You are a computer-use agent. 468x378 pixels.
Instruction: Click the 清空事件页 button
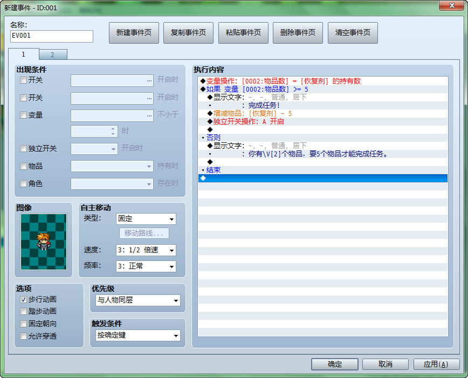point(353,33)
